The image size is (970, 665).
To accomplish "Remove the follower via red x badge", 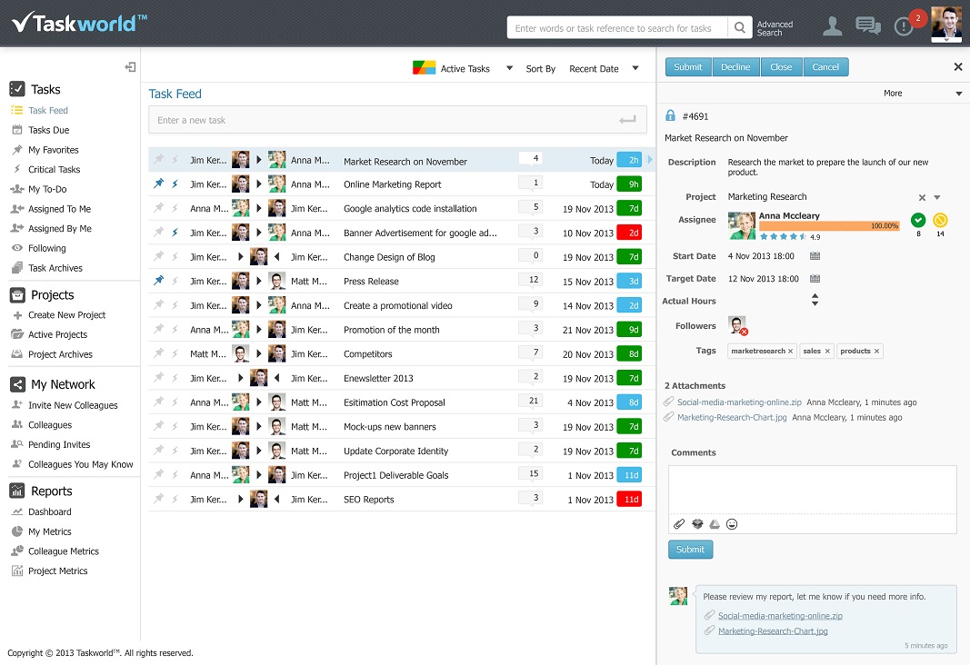I will (x=745, y=332).
